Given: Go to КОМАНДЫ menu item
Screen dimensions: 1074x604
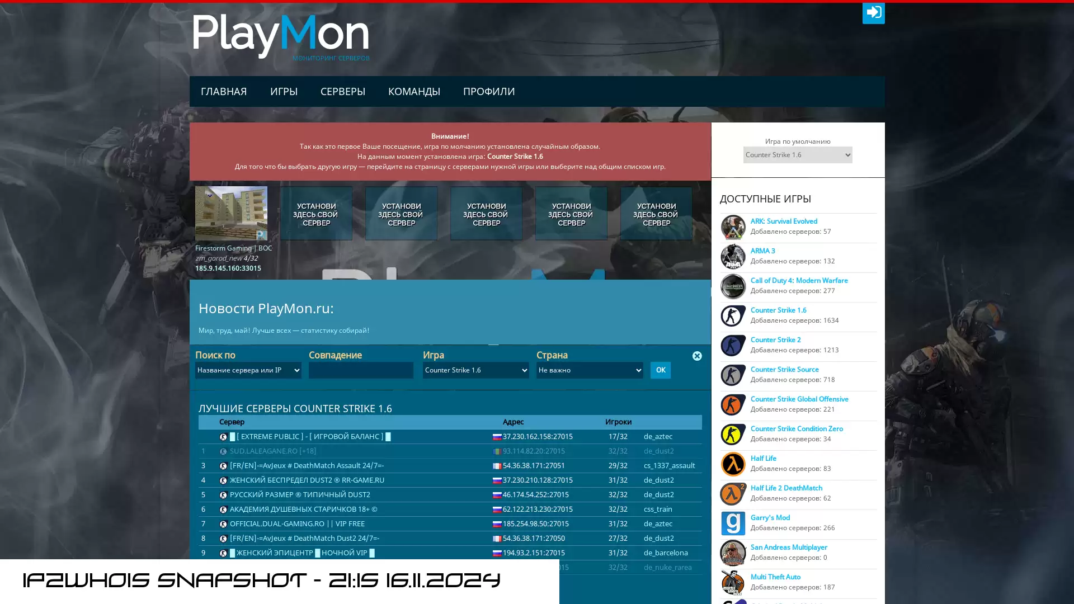Looking at the screenshot, I should [414, 91].
